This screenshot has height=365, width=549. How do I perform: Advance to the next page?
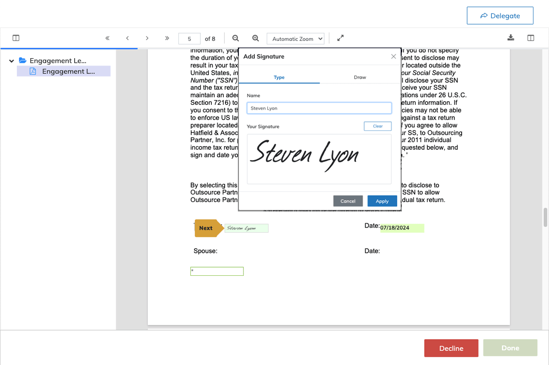tap(147, 38)
